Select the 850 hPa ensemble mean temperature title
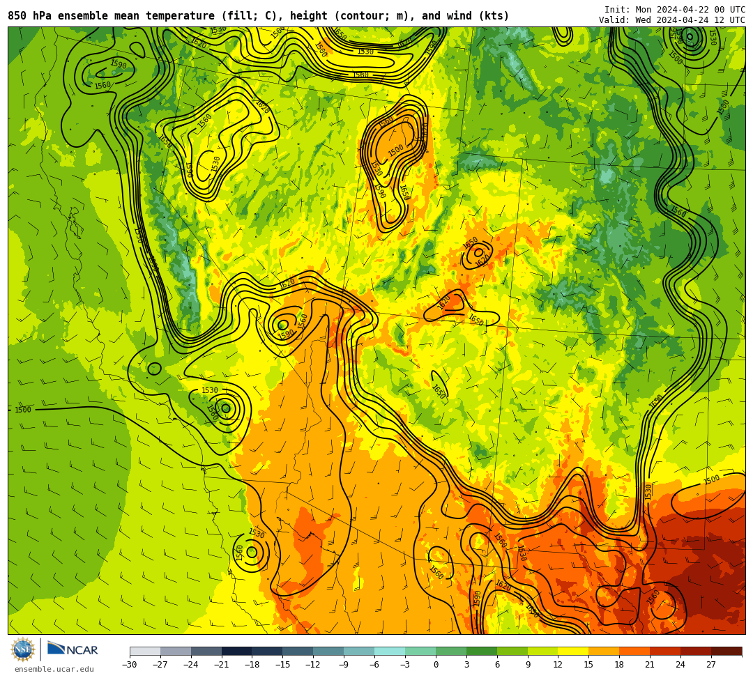This screenshot has height=678, width=753. point(259,16)
